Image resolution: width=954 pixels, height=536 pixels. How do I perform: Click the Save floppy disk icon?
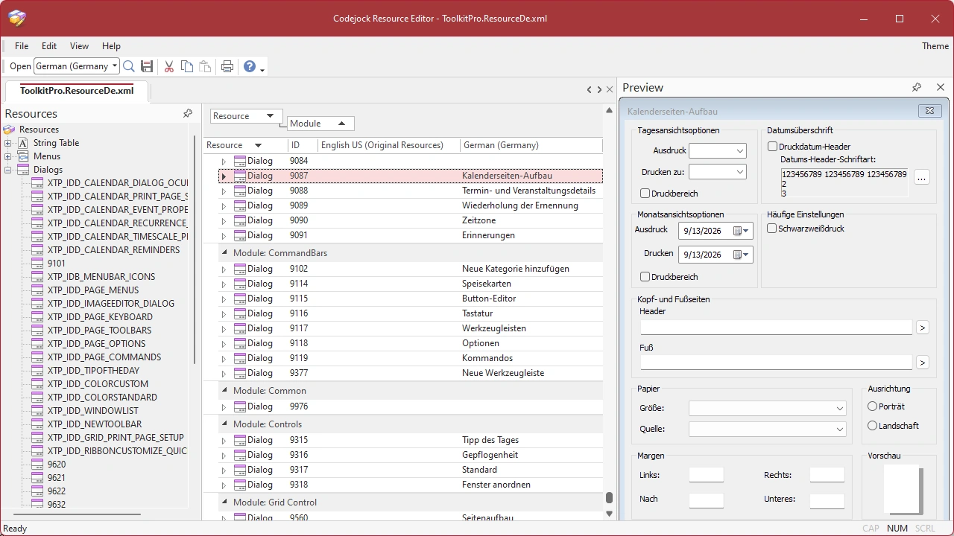147,66
